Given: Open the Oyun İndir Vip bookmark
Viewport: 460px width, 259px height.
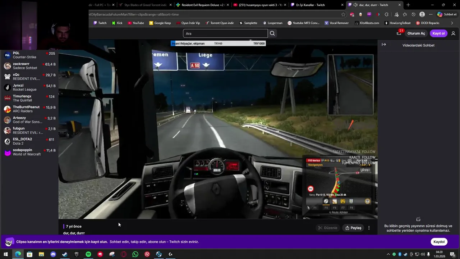Looking at the screenshot, I should tap(188, 23).
